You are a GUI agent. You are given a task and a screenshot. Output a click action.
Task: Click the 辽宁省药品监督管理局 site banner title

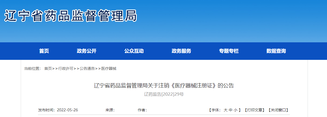71,16
